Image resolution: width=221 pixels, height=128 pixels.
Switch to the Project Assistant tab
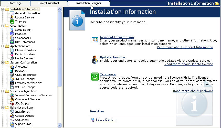(x=49, y=3)
